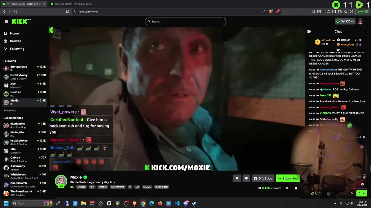Viewport: 371px width, 208px height.
Task: Click the Moxie streamer avatar
Action: pos(61,181)
